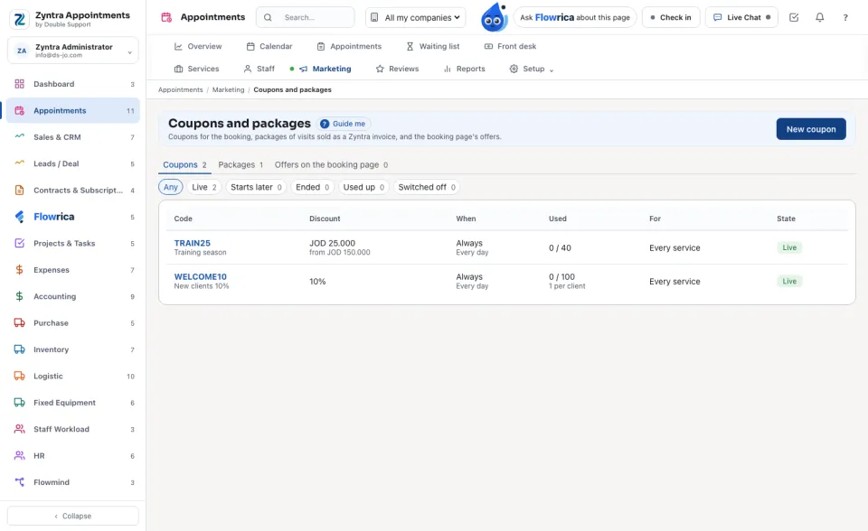Collapse the sidebar
This screenshot has width=868, height=531.
click(x=73, y=516)
